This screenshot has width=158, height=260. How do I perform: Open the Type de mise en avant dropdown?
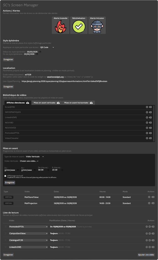35,157
